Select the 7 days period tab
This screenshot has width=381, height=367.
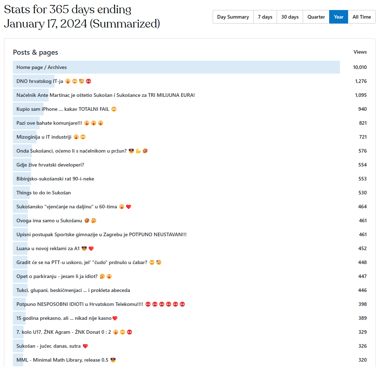[x=265, y=17]
